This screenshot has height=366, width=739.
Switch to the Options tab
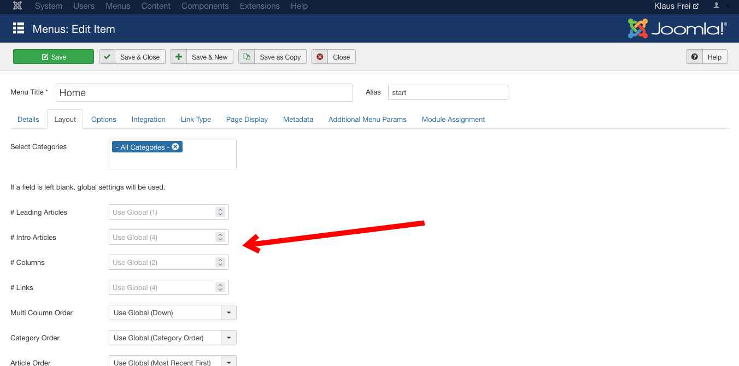[x=104, y=119]
